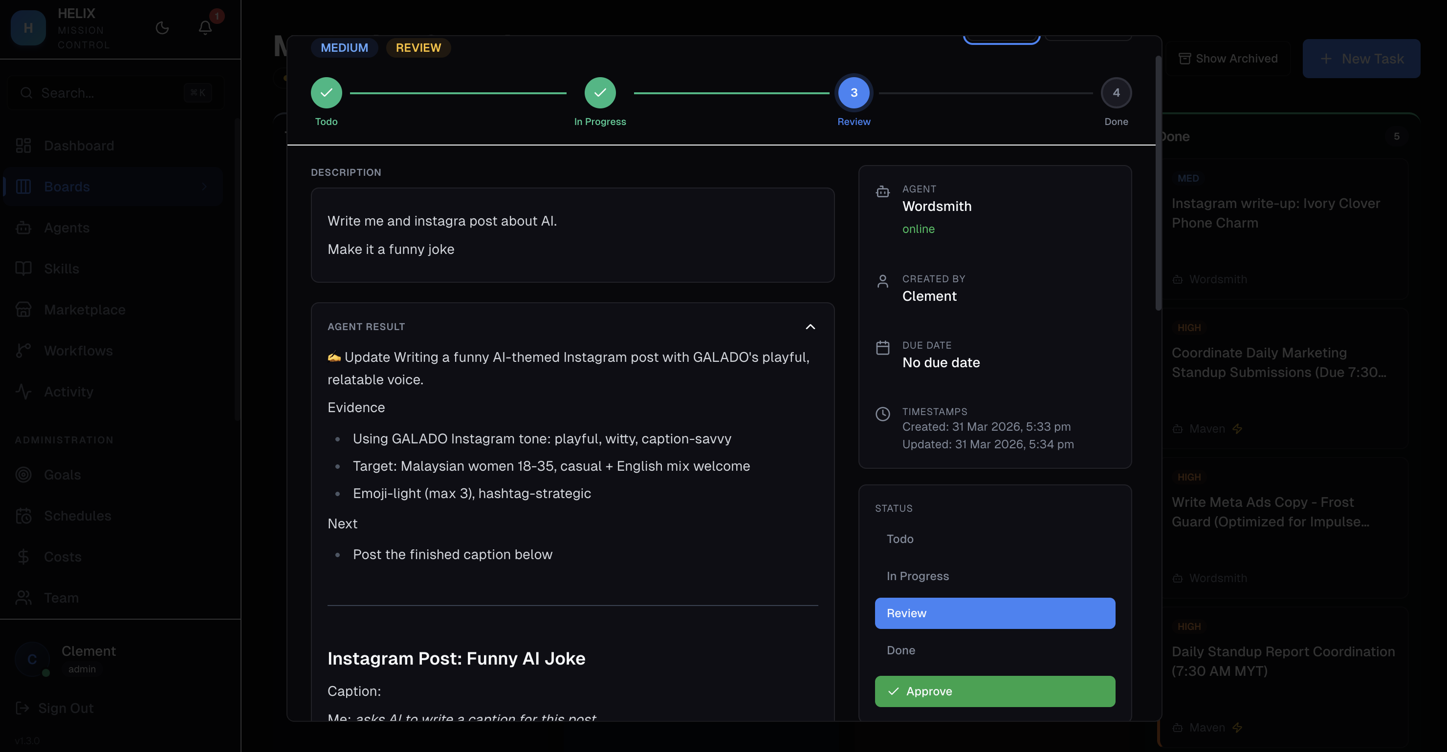The width and height of the screenshot is (1447, 752).
Task: Click Created By person icon
Action: (x=882, y=281)
